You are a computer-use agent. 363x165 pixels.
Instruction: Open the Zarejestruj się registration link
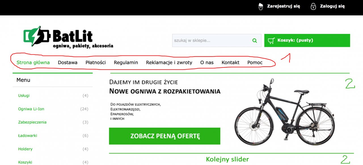(283, 6)
